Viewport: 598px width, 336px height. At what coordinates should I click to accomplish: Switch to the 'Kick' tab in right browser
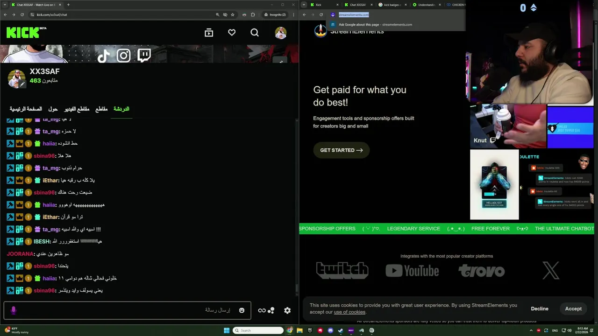coord(324,5)
